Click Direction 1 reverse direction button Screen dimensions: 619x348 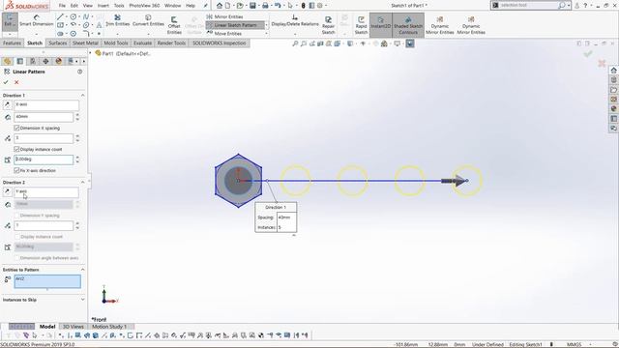tap(7, 104)
